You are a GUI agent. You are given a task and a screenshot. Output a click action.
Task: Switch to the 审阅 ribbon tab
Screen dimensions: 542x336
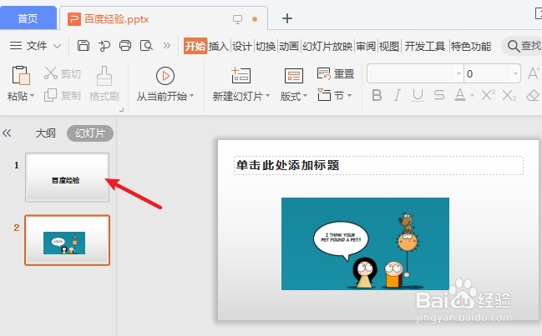(366, 46)
